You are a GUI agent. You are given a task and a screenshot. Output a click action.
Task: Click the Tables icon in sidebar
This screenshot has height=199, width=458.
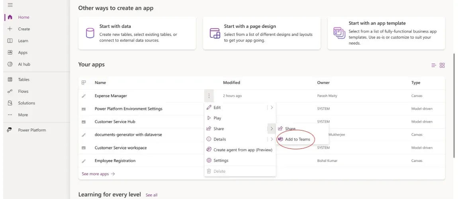click(10, 79)
